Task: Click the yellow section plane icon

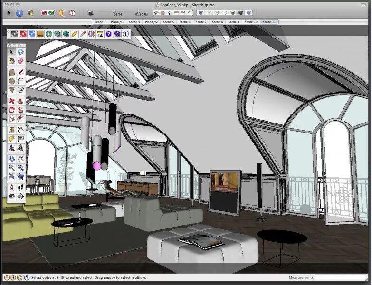Action: coord(61,13)
